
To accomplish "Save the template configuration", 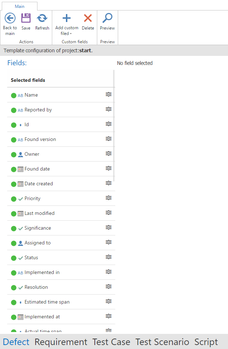I will tap(26, 18).
